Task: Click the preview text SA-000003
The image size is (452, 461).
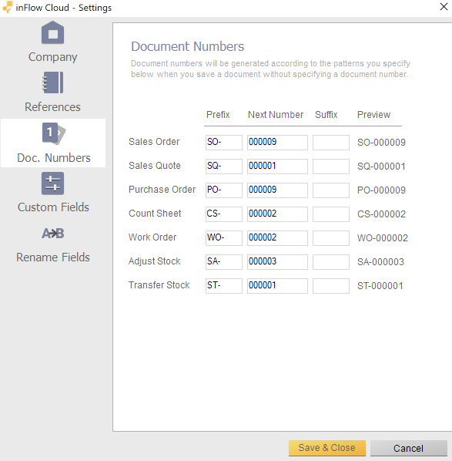Action: (380, 262)
